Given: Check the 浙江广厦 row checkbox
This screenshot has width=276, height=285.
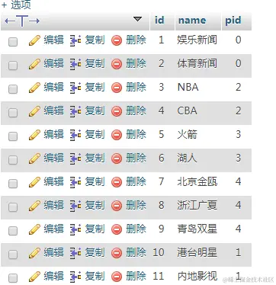Looking at the screenshot, I should pyautogui.click(x=13, y=207).
